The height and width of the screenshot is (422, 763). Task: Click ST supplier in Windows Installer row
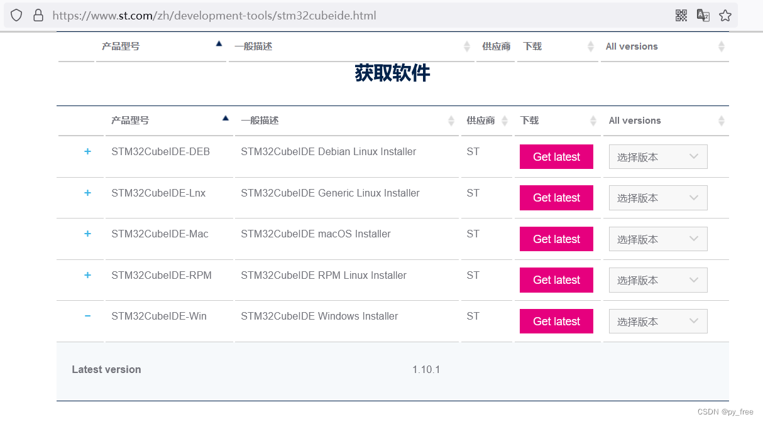pos(473,316)
